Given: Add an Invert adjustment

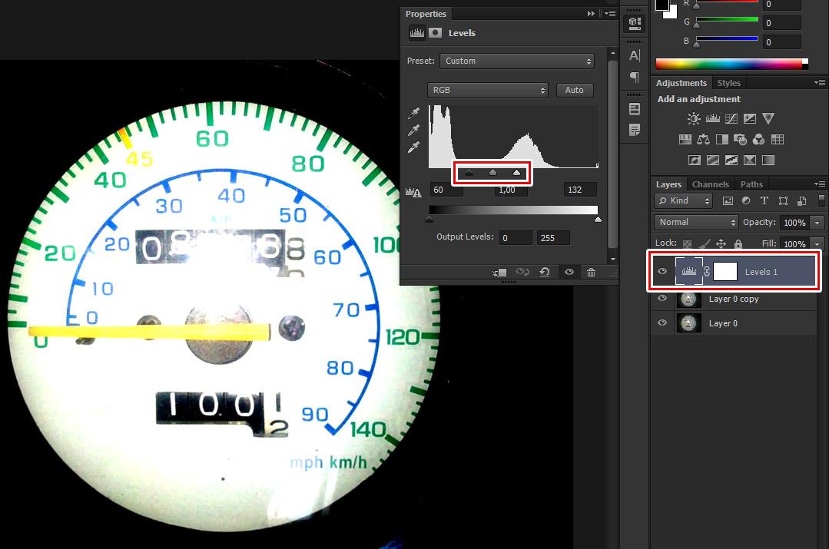Looking at the screenshot, I should coord(695,160).
